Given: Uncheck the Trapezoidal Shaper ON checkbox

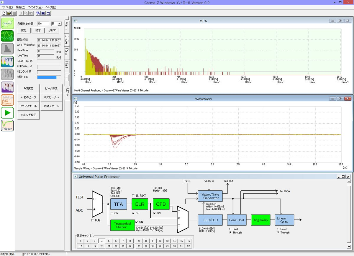Looking at the screenshot, I should pos(137,222).
